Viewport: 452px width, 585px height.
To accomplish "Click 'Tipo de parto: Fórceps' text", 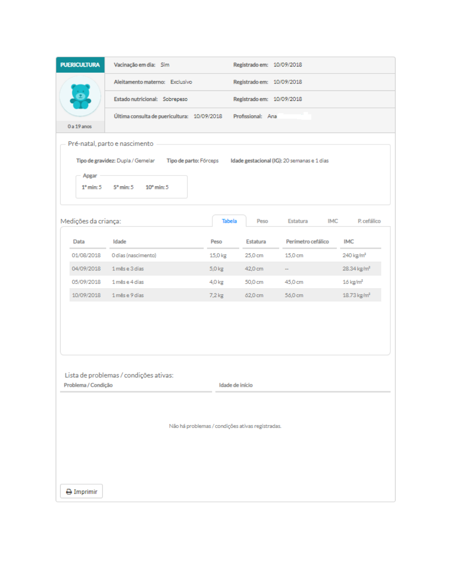I will click(x=192, y=161).
